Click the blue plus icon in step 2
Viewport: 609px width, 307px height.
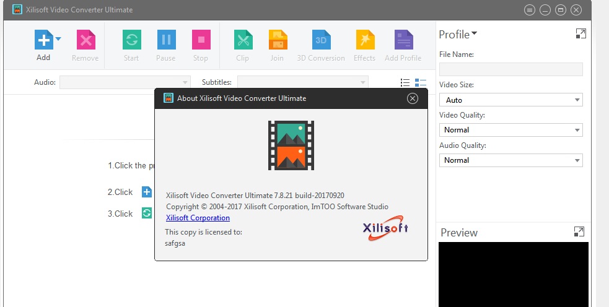(146, 192)
